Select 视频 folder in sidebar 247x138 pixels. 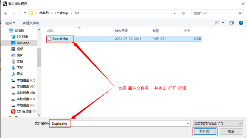pyautogui.click(x=17, y=49)
